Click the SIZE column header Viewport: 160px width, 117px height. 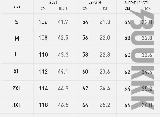coord(17,7)
